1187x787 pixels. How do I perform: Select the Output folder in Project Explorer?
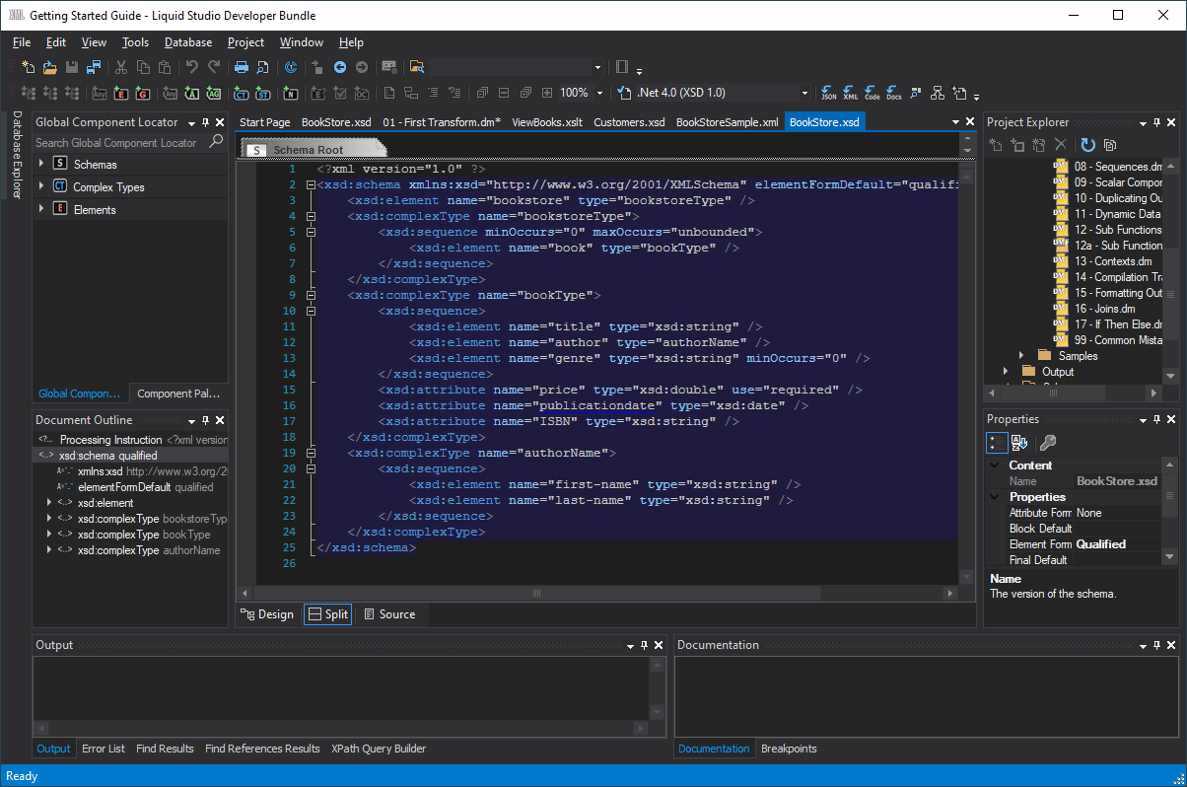pos(1058,372)
